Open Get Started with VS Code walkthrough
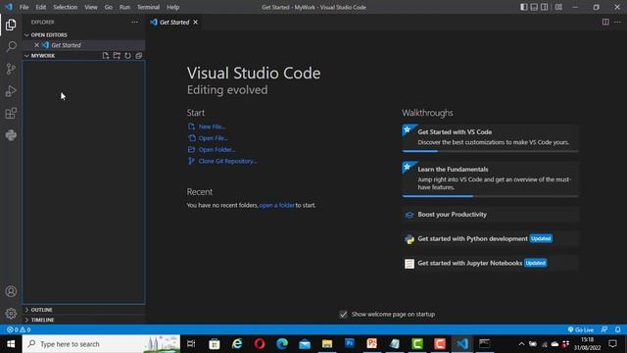 click(490, 138)
